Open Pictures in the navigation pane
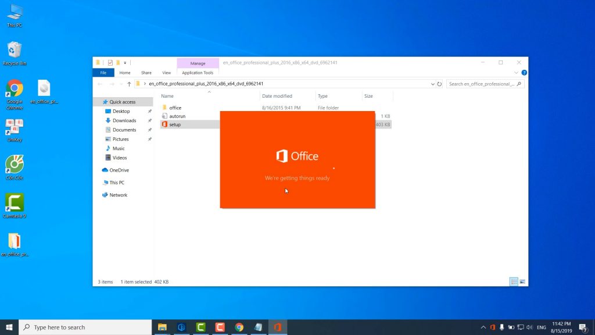The height and width of the screenshot is (335, 595). click(120, 139)
